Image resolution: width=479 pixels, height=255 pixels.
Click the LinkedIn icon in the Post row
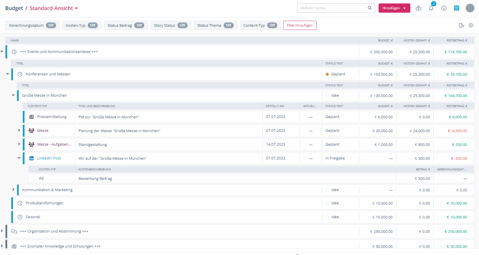[31, 158]
